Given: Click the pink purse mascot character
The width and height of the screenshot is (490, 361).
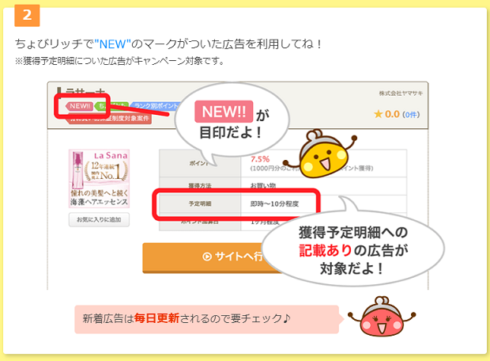Looking at the screenshot, I should tap(382, 317).
